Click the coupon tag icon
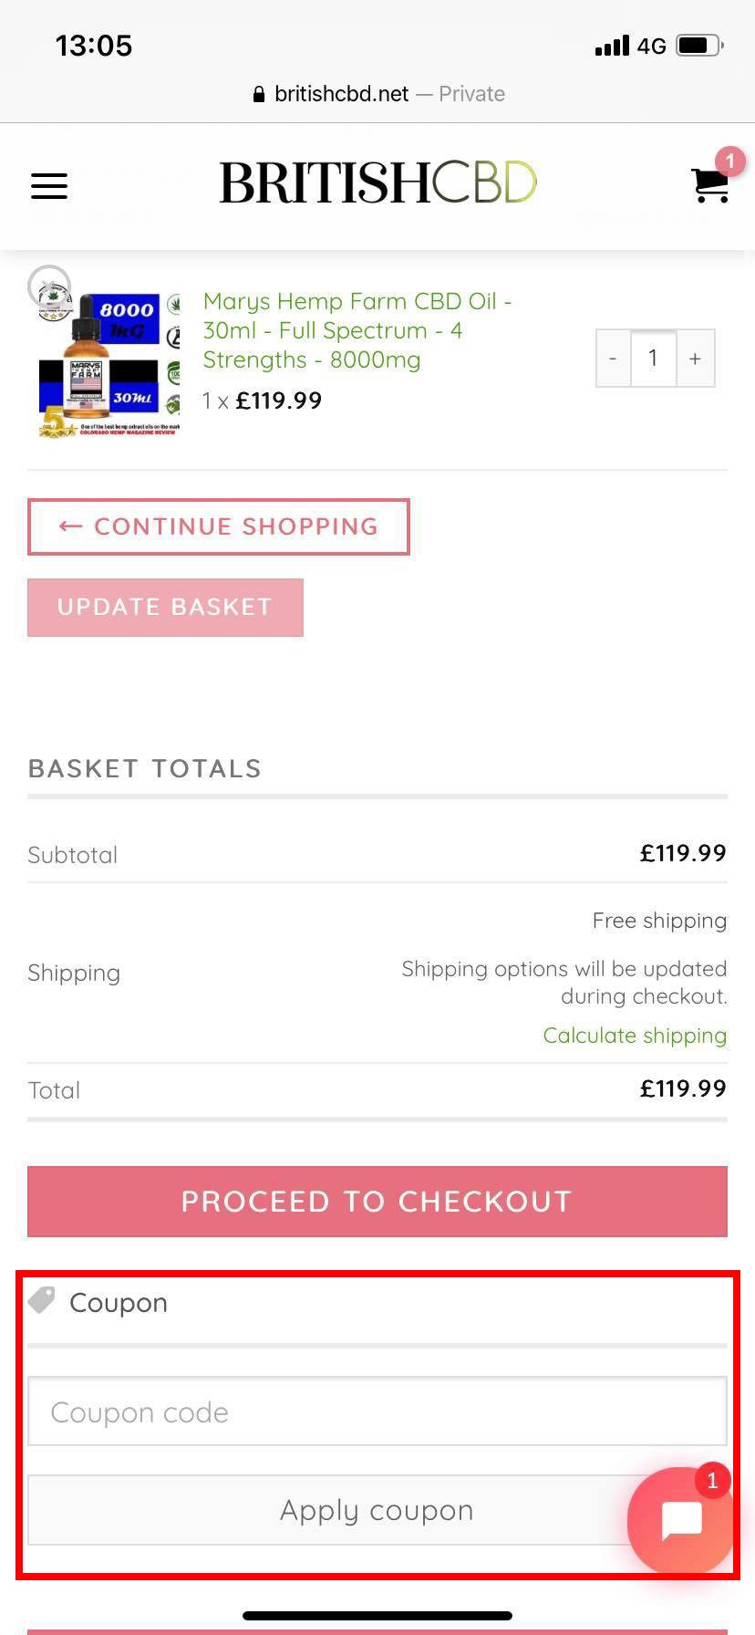This screenshot has width=755, height=1635. (x=40, y=1299)
